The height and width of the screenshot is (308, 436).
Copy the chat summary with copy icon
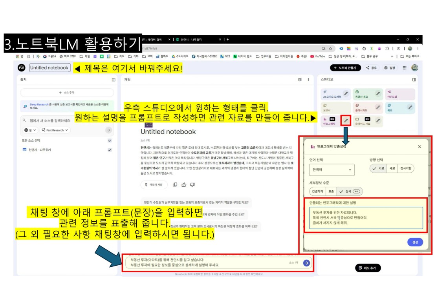tap(175, 185)
